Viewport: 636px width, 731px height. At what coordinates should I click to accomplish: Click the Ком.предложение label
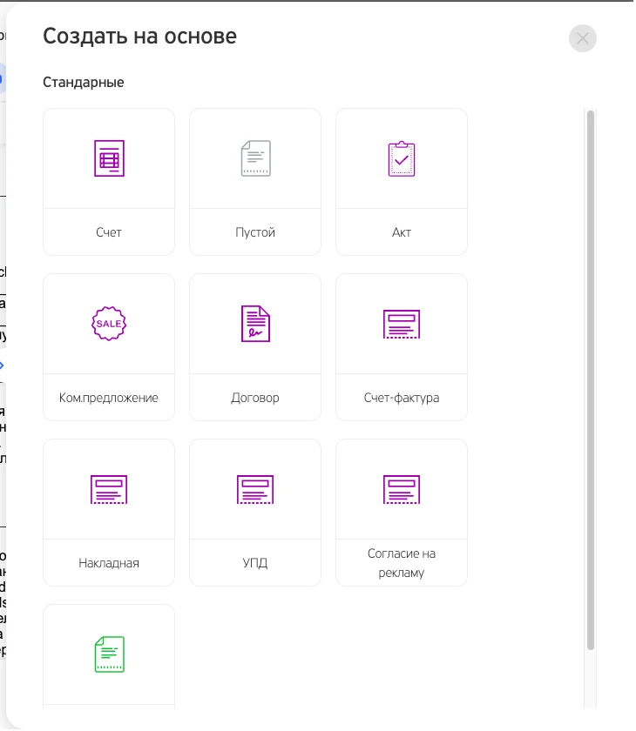coord(109,398)
